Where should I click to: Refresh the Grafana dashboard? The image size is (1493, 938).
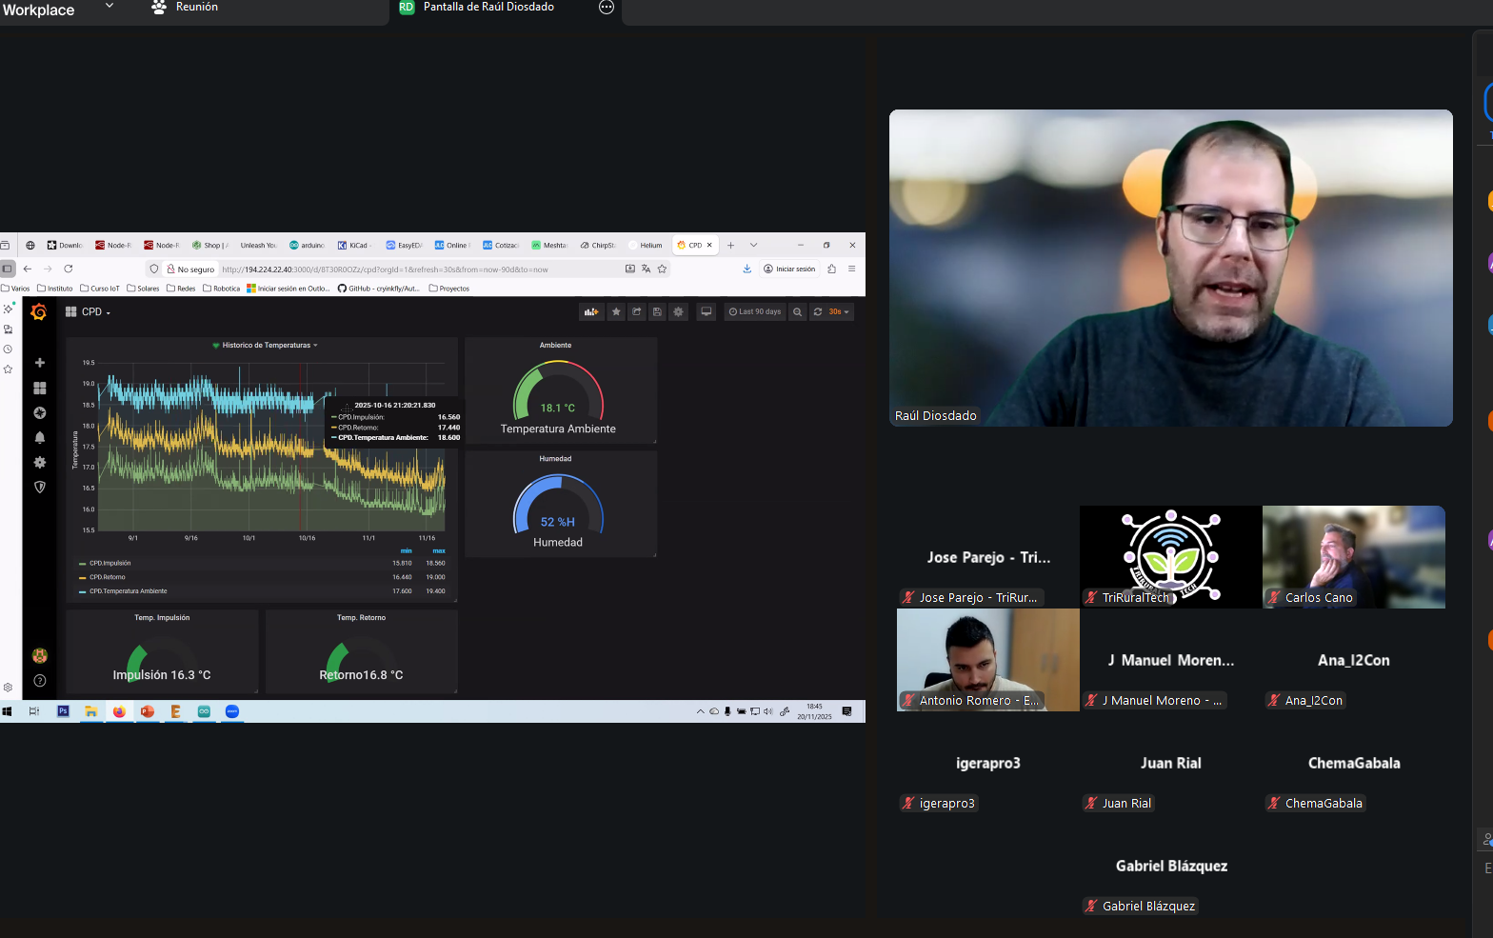[x=818, y=312]
